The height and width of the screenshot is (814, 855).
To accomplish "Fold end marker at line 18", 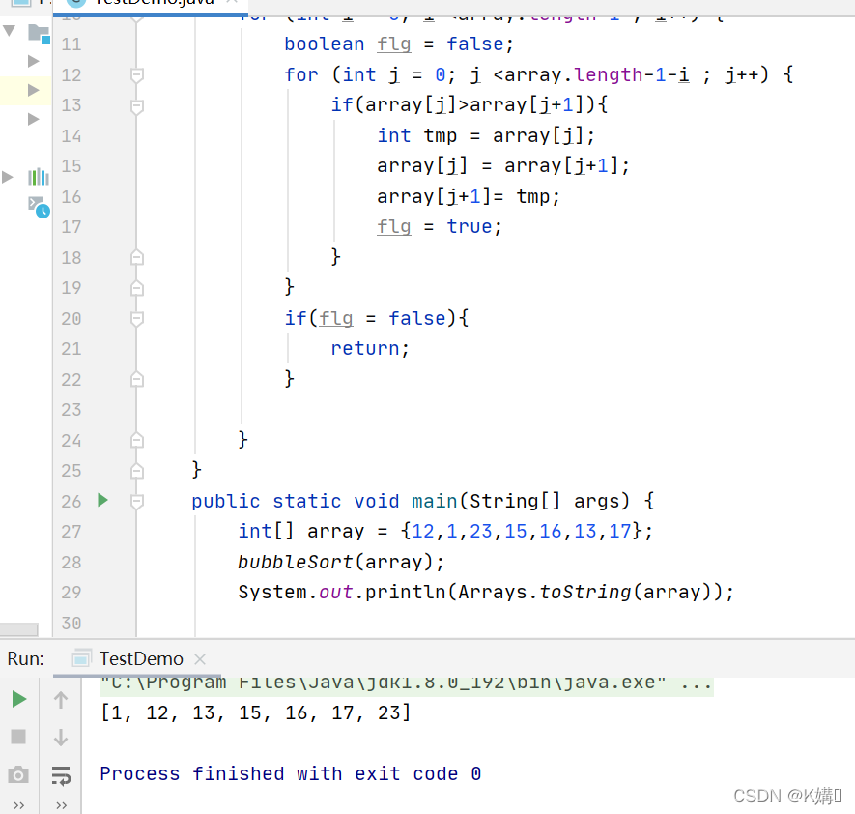I will coord(137,257).
